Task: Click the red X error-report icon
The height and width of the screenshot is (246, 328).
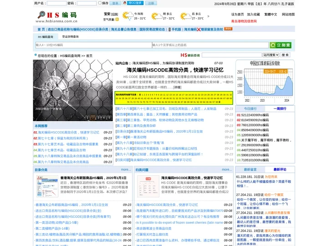Action: (x=199, y=29)
